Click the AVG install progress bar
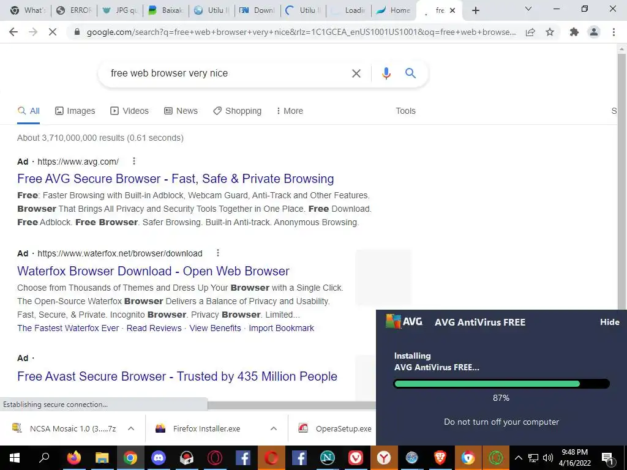 501,384
